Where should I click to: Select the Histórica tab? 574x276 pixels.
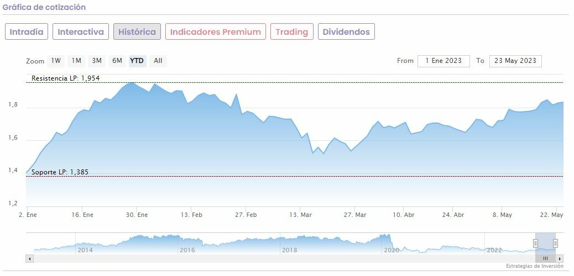click(137, 31)
